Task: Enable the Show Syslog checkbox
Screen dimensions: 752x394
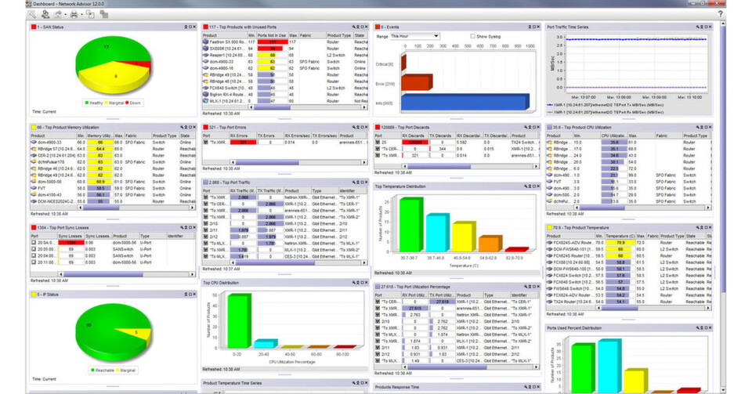Action: pyautogui.click(x=472, y=36)
